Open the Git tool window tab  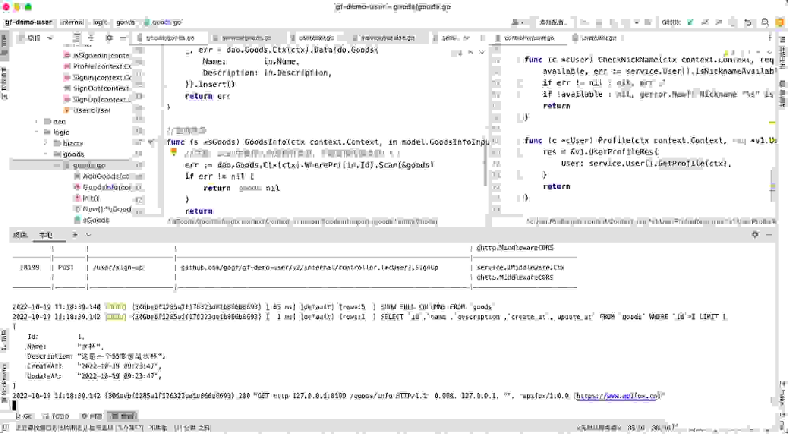pos(24,416)
